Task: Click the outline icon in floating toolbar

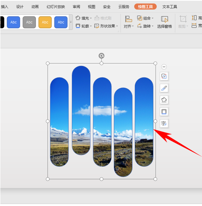Action: point(164,112)
